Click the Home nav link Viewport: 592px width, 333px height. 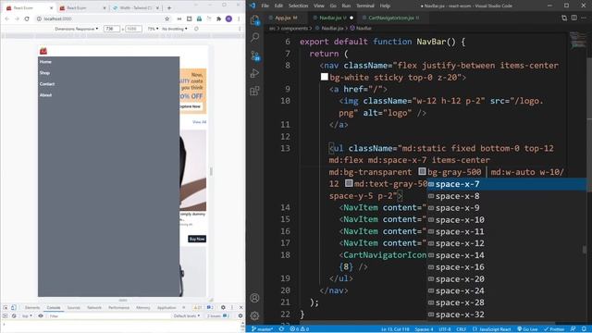(45, 62)
